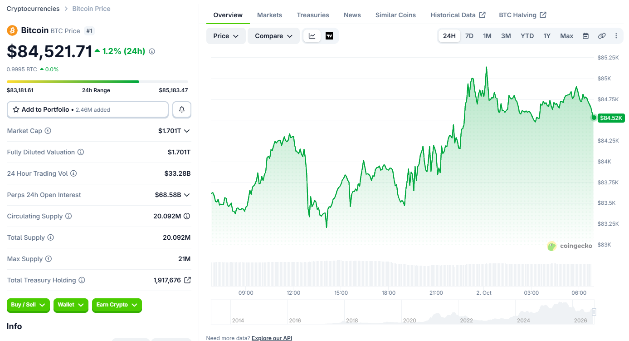
Task: Open BTC Halving link
Action: pyautogui.click(x=522, y=15)
